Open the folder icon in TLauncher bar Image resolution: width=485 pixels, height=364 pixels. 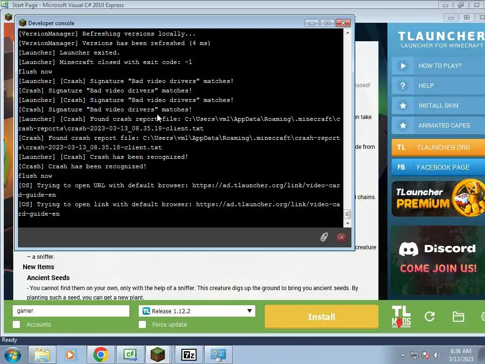(458, 317)
